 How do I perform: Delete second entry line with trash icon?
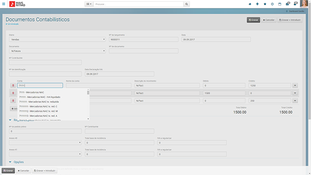pos(13,93)
